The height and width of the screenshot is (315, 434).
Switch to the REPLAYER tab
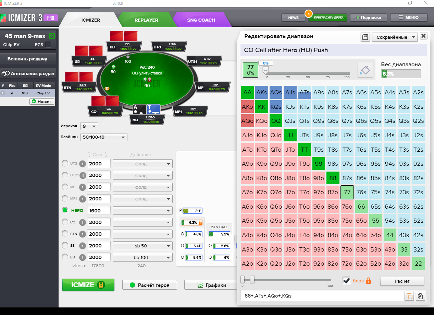click(146, 20)
